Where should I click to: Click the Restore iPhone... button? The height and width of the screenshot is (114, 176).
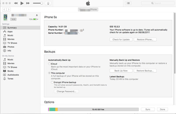pyautogui.click(x=145, y=39)
